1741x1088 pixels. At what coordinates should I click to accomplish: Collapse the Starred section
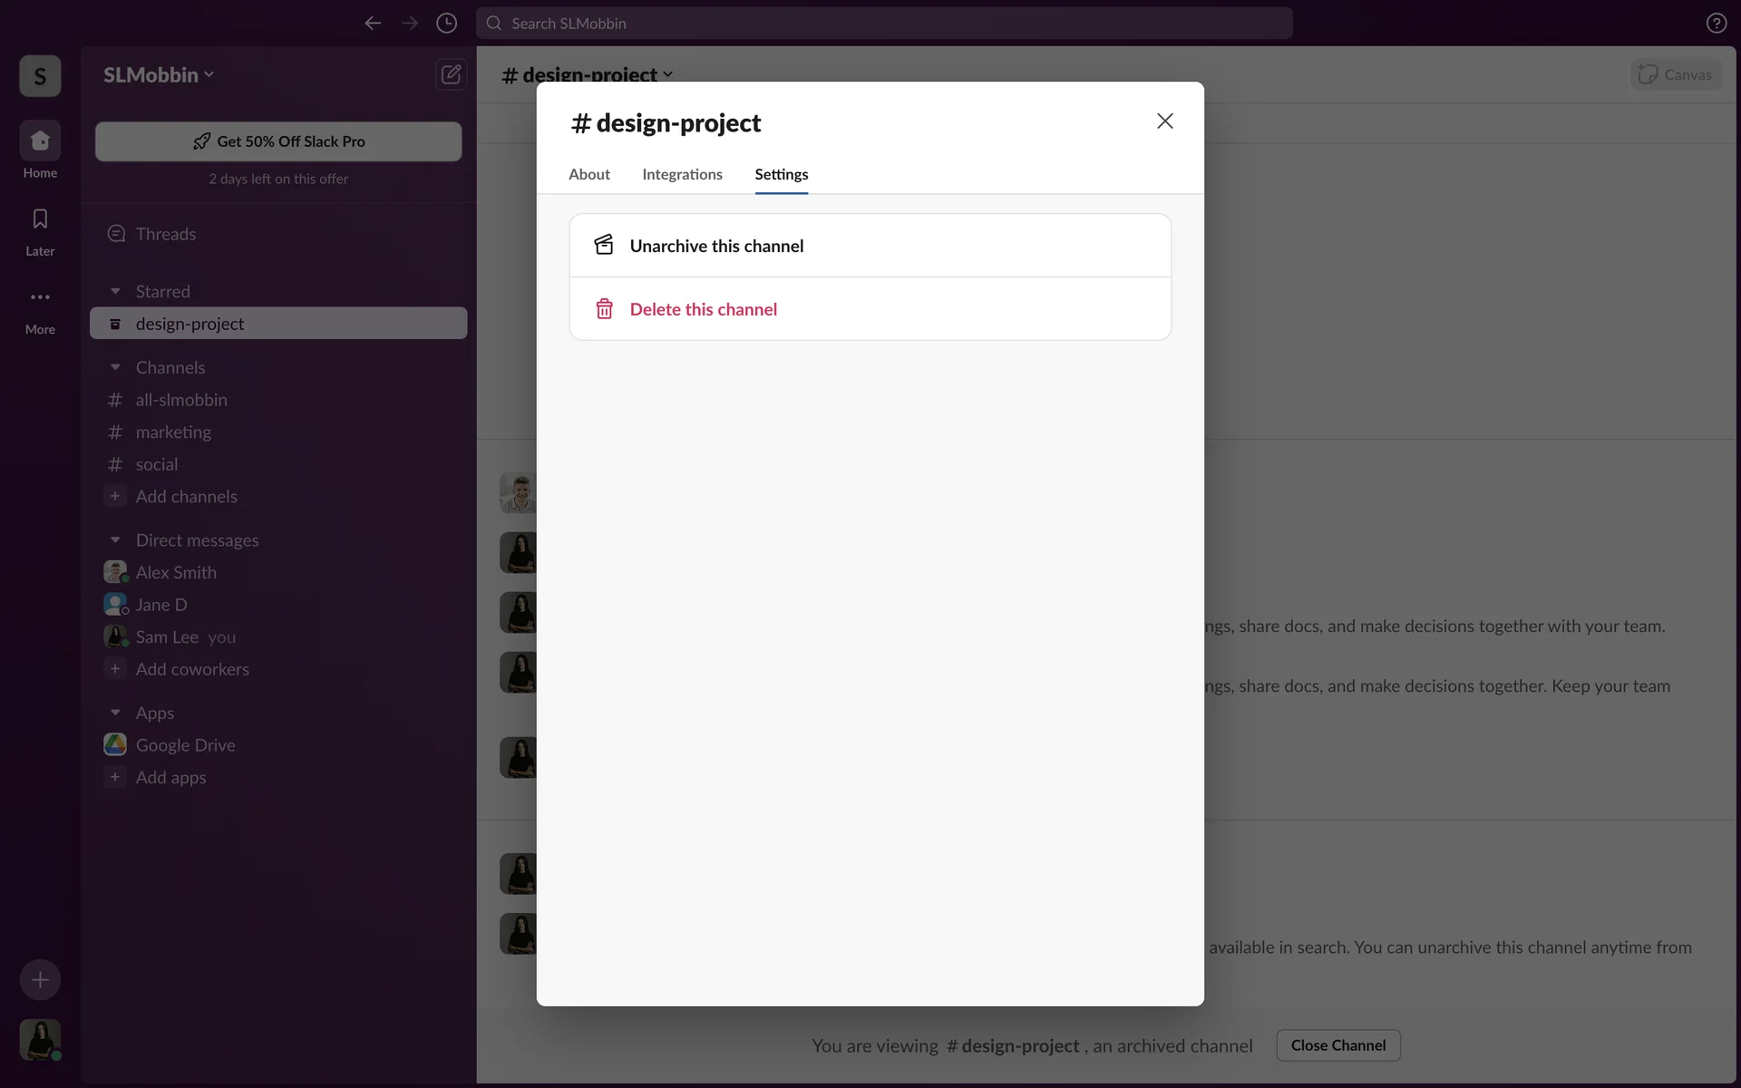(x=115, y=292)
